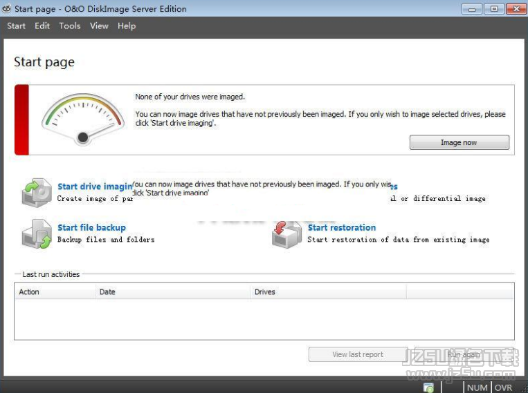Click the drive status gauge graphic
This screenshot has height=393, width=528.
(83, 119)
